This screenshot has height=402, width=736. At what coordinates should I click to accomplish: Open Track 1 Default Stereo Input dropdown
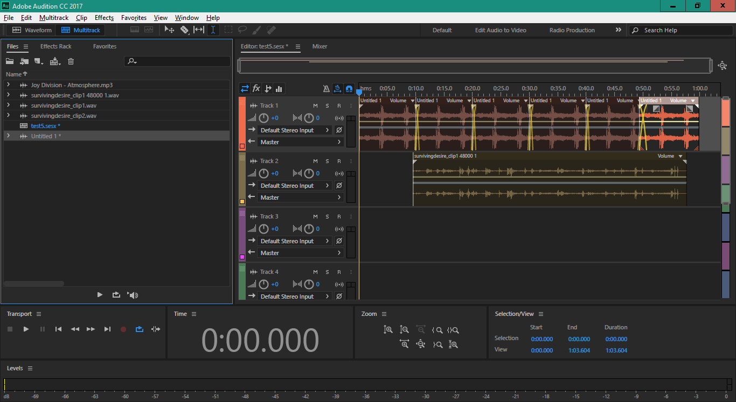click(294, 130)
